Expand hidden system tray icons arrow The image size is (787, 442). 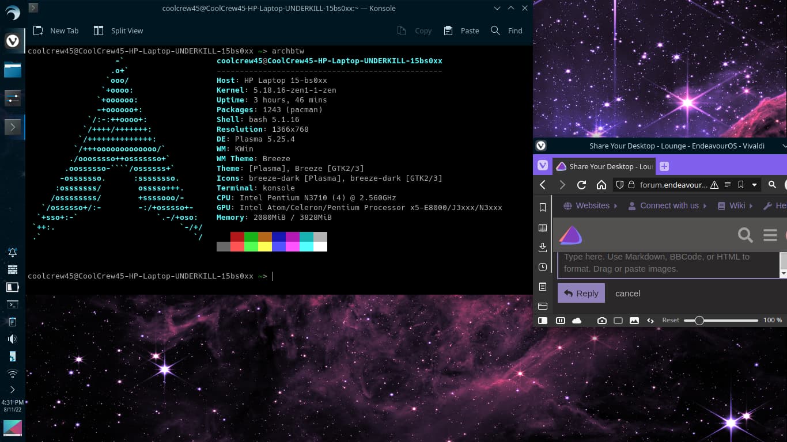[13, 390]
